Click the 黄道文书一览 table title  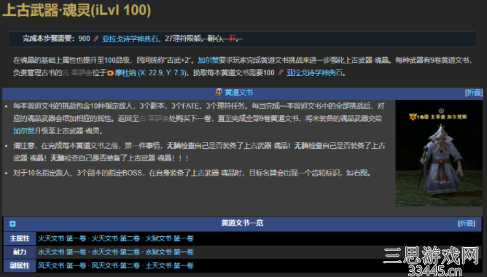point(242,223)
